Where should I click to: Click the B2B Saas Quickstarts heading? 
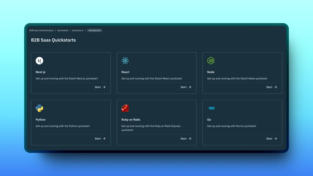click(x=53, y=40)
